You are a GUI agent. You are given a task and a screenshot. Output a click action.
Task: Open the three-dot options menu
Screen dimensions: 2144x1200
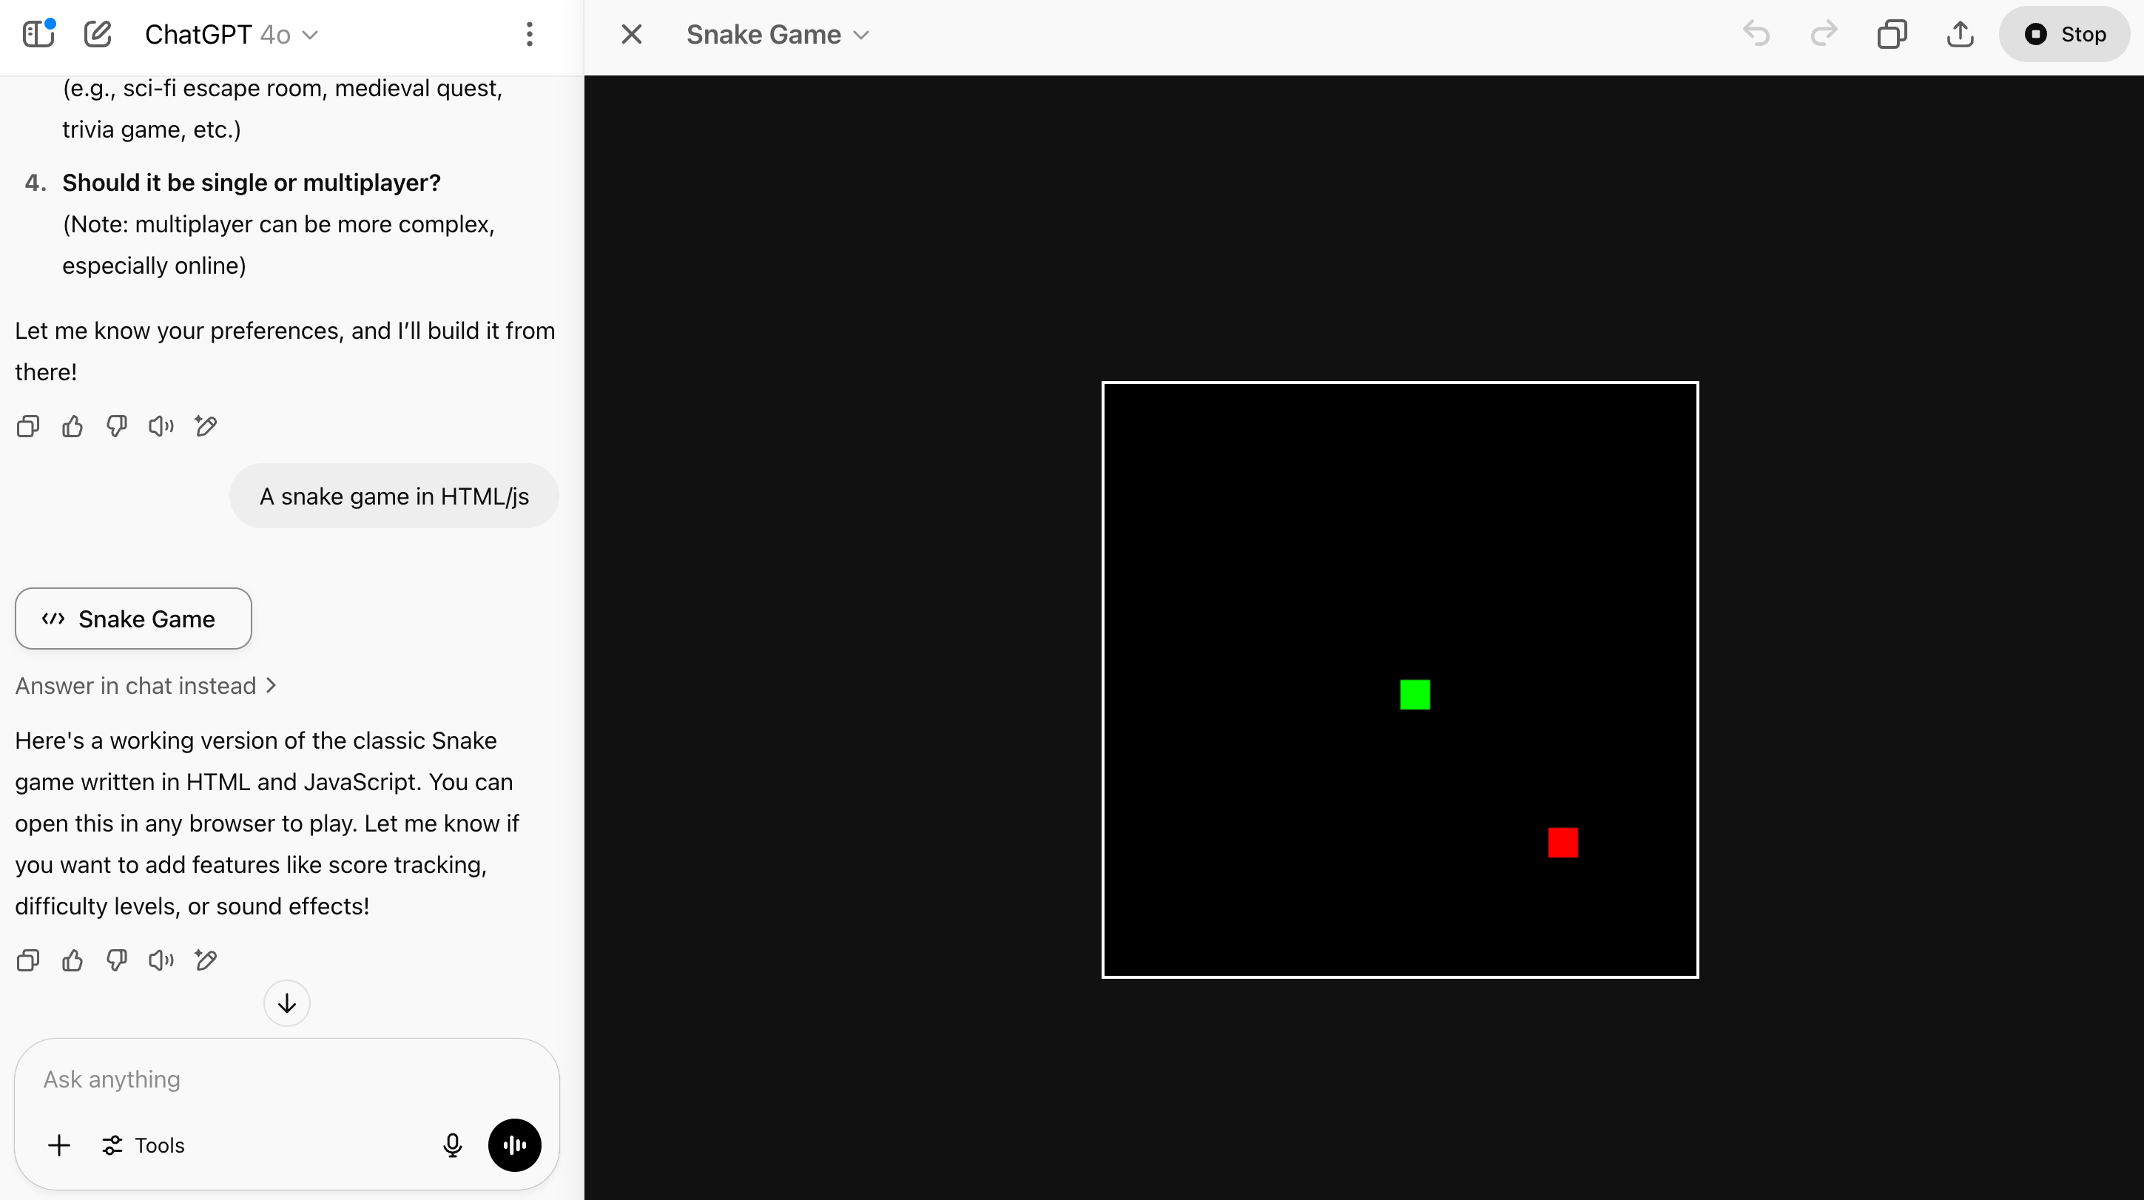530,34
